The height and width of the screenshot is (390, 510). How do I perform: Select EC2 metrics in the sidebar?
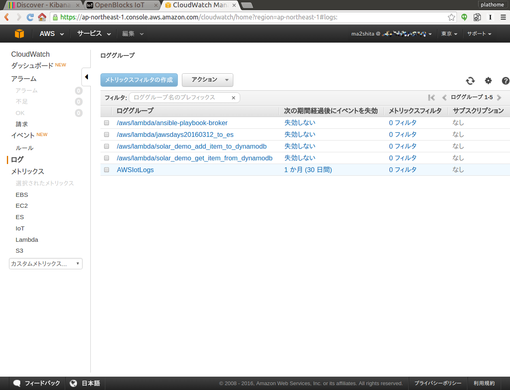tap(22, 206)
